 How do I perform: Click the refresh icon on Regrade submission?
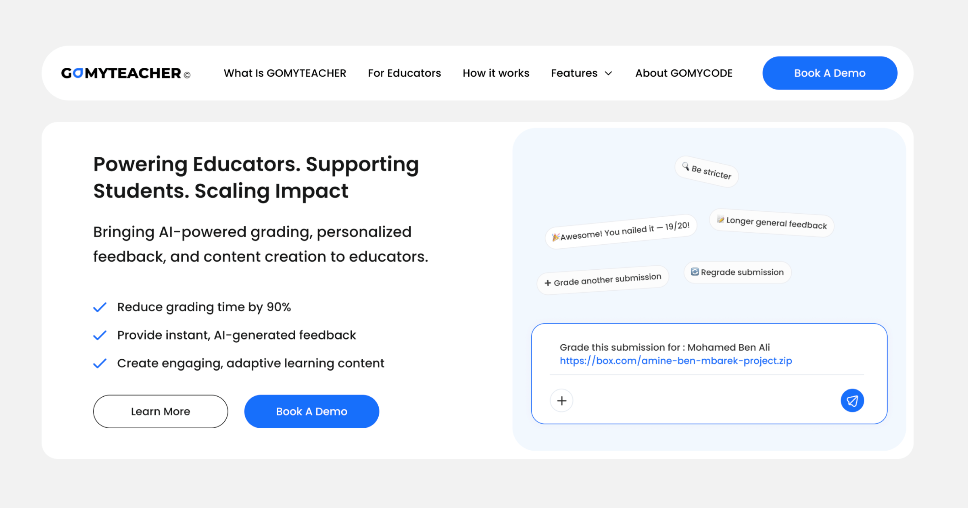(695, 272)
